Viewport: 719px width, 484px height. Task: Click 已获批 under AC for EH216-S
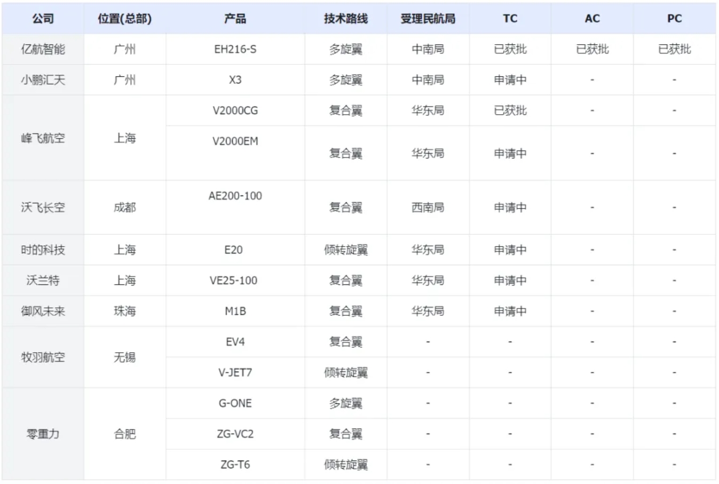(592, 50)
